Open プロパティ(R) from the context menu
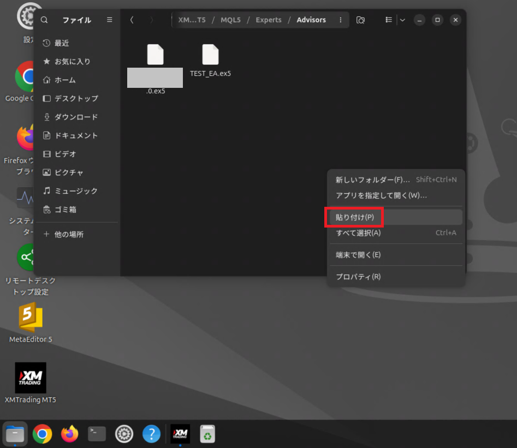This screenshot has width=517, height=448. point(358,277)
